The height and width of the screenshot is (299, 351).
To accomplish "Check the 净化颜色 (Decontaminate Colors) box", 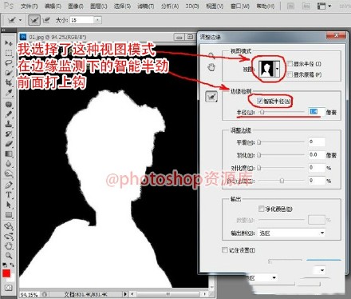I will [262, 209].
